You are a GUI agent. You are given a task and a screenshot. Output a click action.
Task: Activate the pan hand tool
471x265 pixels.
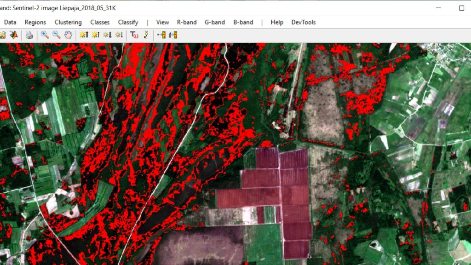[69, 35]
